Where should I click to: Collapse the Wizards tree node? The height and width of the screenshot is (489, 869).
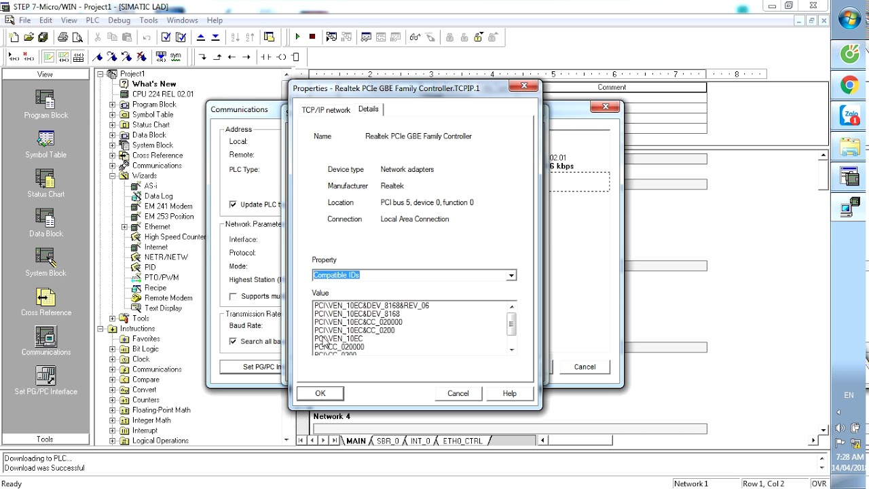113,176
